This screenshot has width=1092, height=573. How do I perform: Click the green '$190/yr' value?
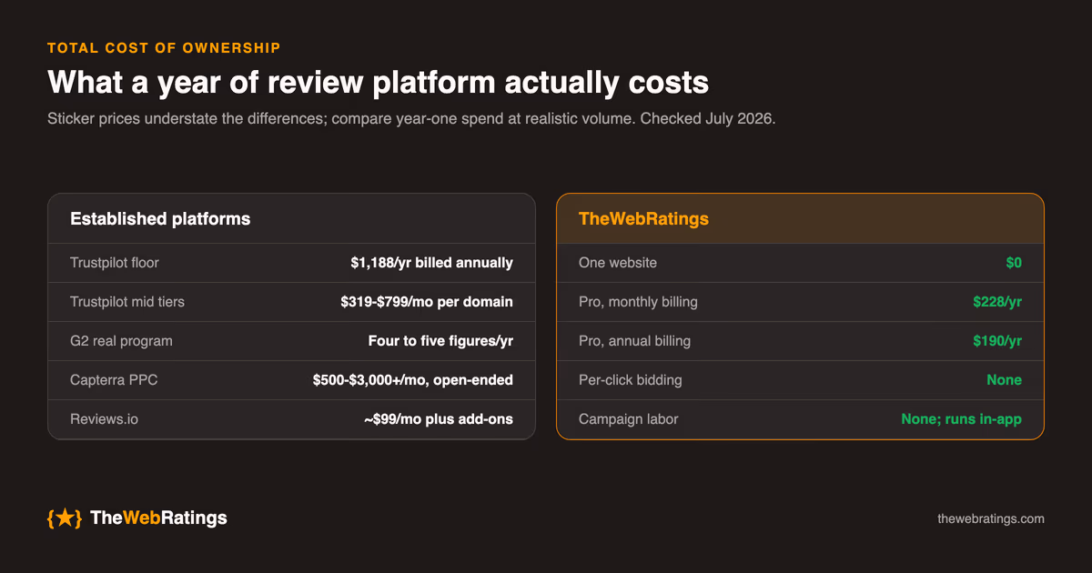pos(997,341)
